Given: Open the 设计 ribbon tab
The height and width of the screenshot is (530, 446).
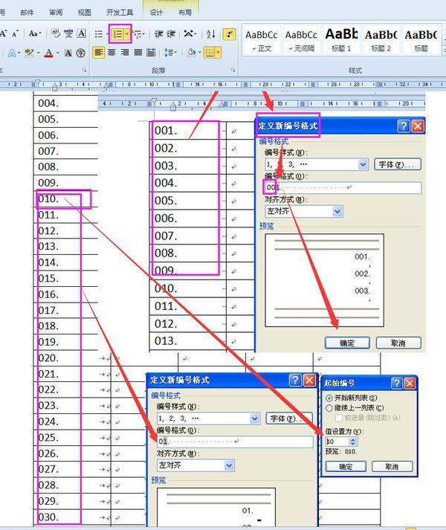Looking at the screenshot, I should click(156, 13).
